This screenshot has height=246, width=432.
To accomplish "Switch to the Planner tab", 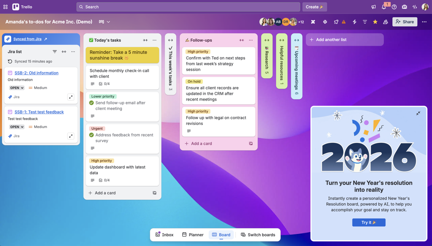I will point(193,235).
